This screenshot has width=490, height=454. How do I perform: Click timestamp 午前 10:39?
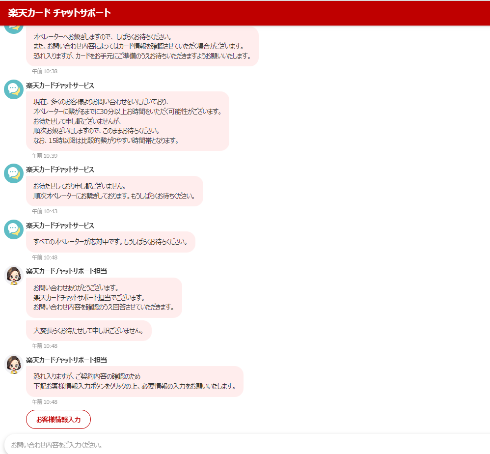45,156
